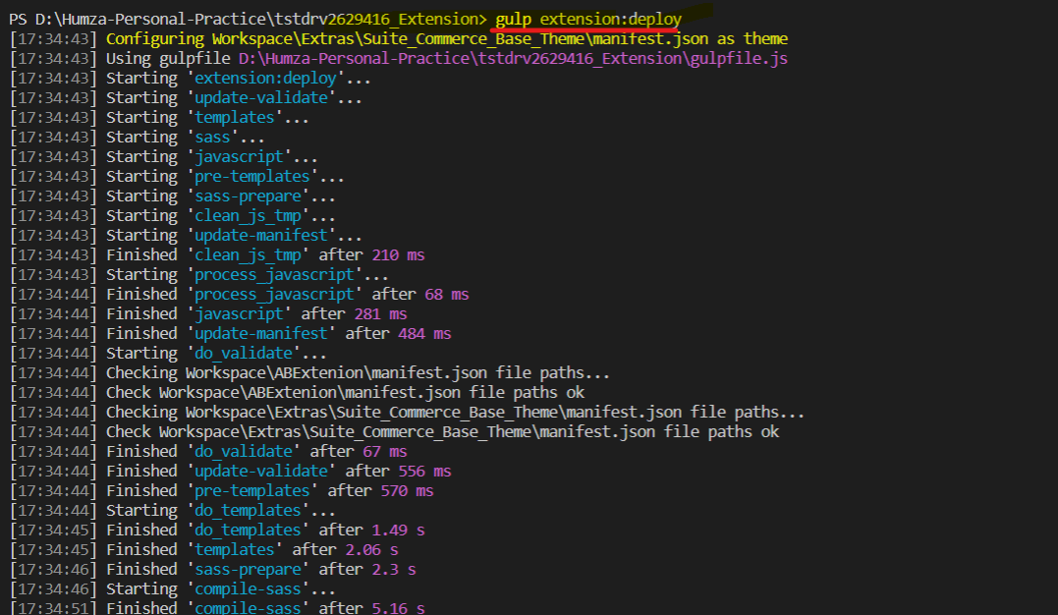Click 'do_templates' in its Starting line
Viewport: 1058px width, 615px height.
click(248, 510)
